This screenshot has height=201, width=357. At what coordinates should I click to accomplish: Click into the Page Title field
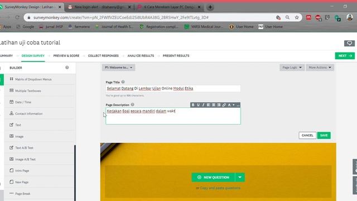click(173, 88)
